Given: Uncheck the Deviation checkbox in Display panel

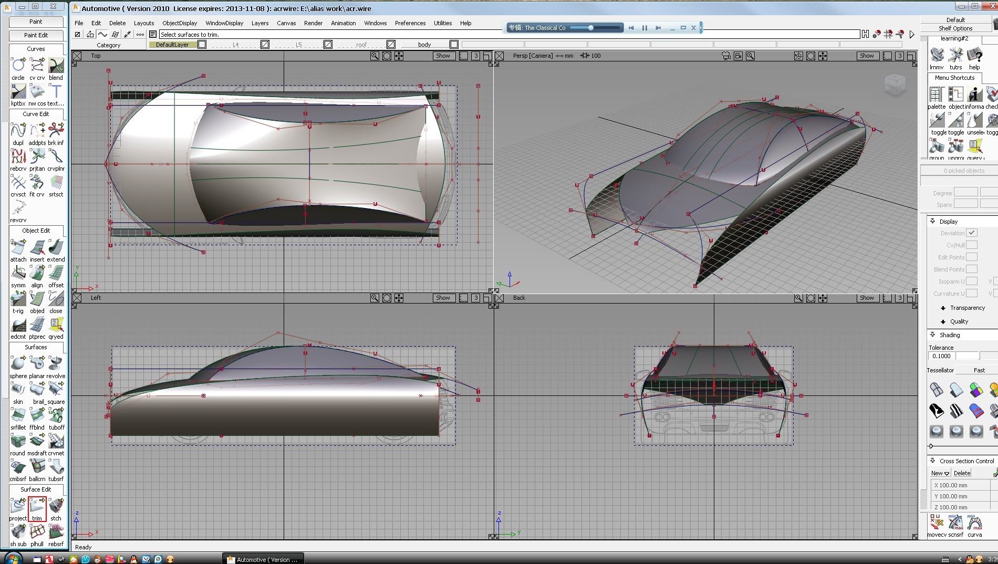Looking at the screenshot, I should [x=973, y=233].
